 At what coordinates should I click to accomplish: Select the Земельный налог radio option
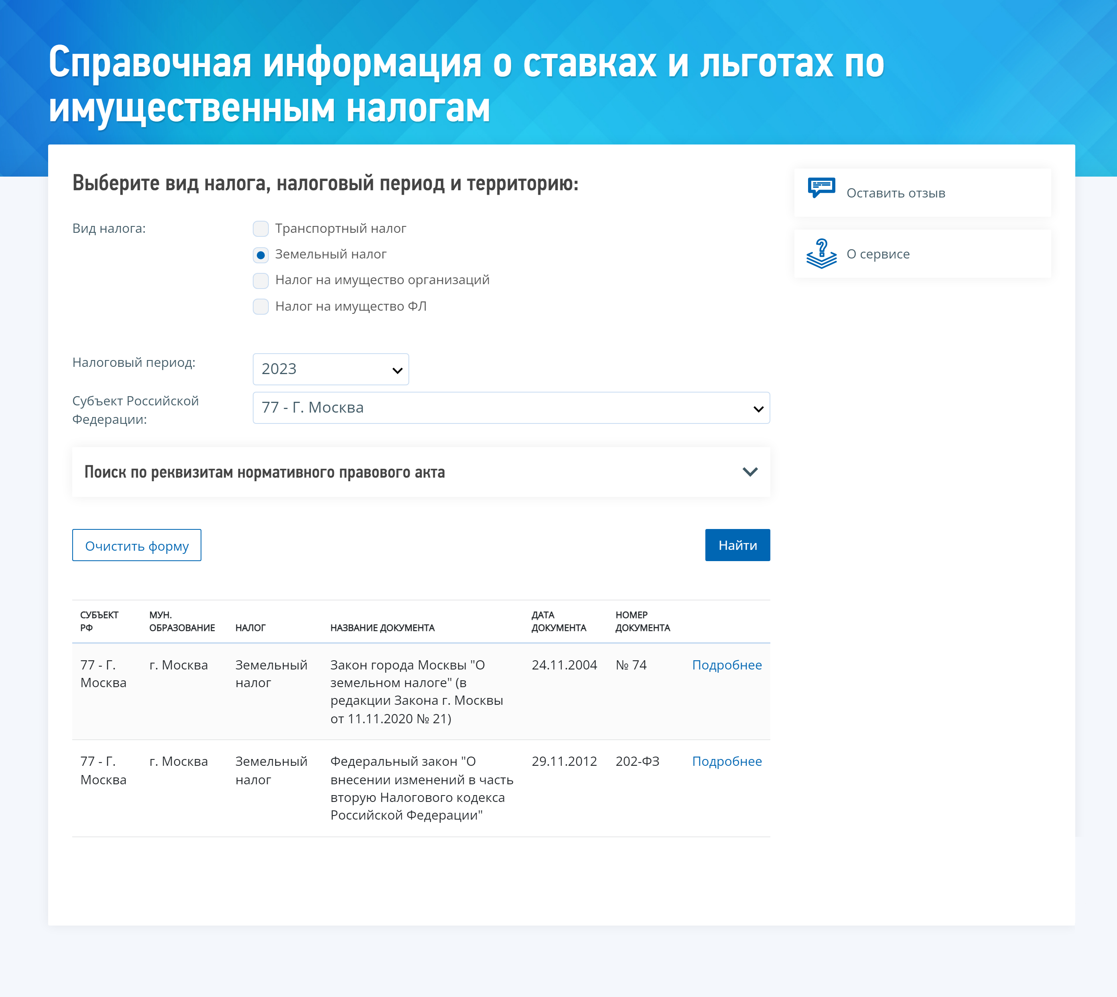pyautogui.click(x=261, y=255)
